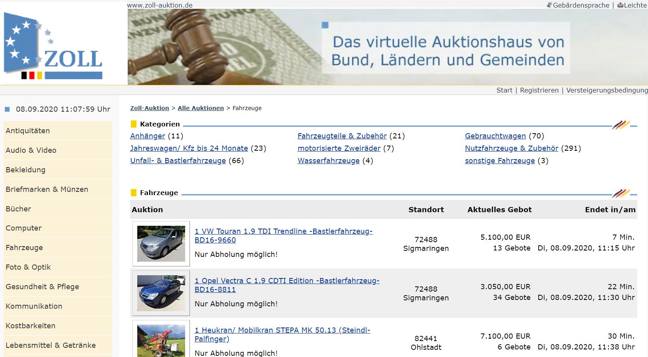This screenshot has width=648, height=357.
Task: Click the sign language icon beside Gebärdensprache
Action: coord(549,5)
